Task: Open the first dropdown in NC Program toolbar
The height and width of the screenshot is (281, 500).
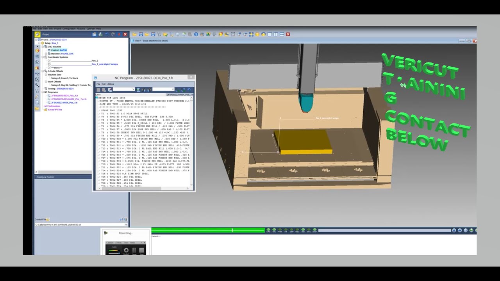Action: pos(133,89)
